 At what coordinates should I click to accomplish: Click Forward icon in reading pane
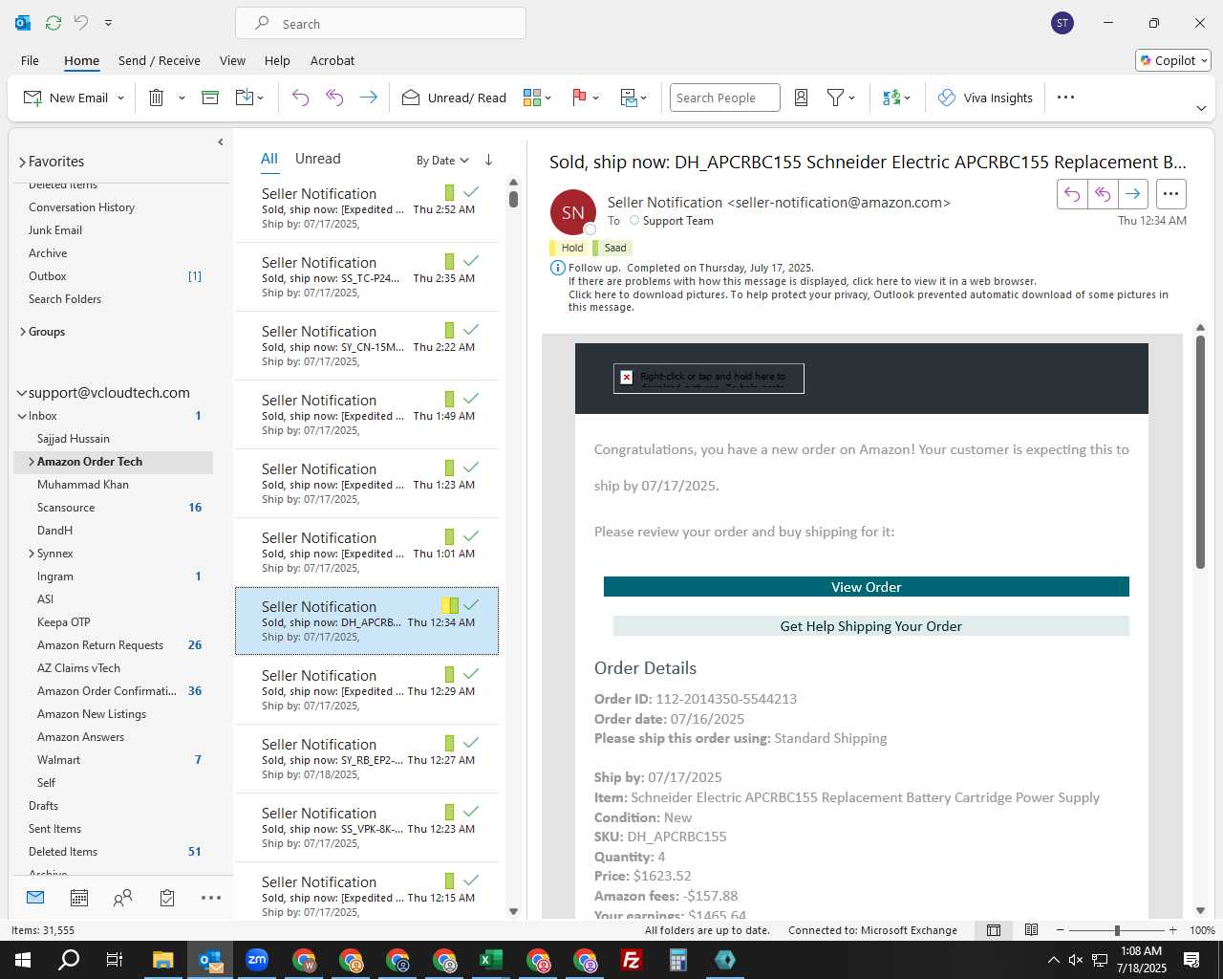click(1133, 194)
